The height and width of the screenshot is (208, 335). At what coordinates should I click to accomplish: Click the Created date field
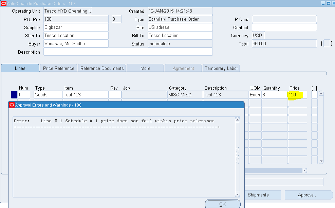coord(180,11)
